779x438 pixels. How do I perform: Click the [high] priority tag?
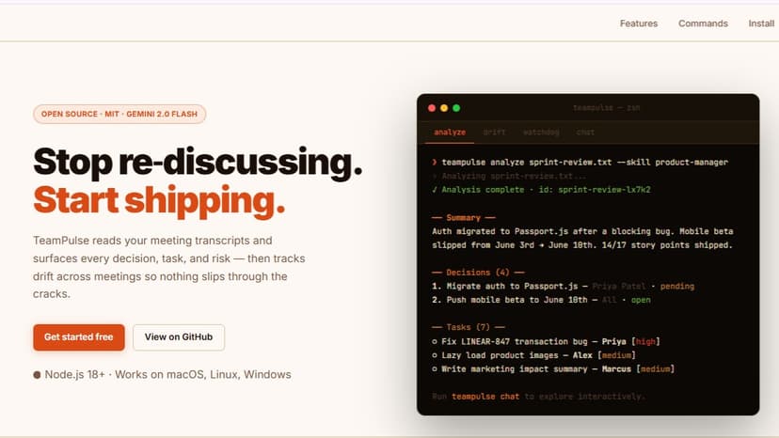(645, 342)
